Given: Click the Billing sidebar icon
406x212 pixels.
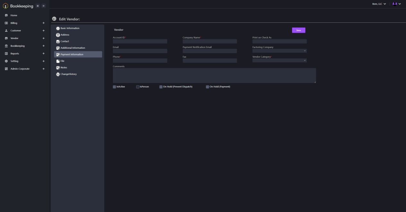Looking at the screenshot, I should pyautogui.click(x=6, y=23).
